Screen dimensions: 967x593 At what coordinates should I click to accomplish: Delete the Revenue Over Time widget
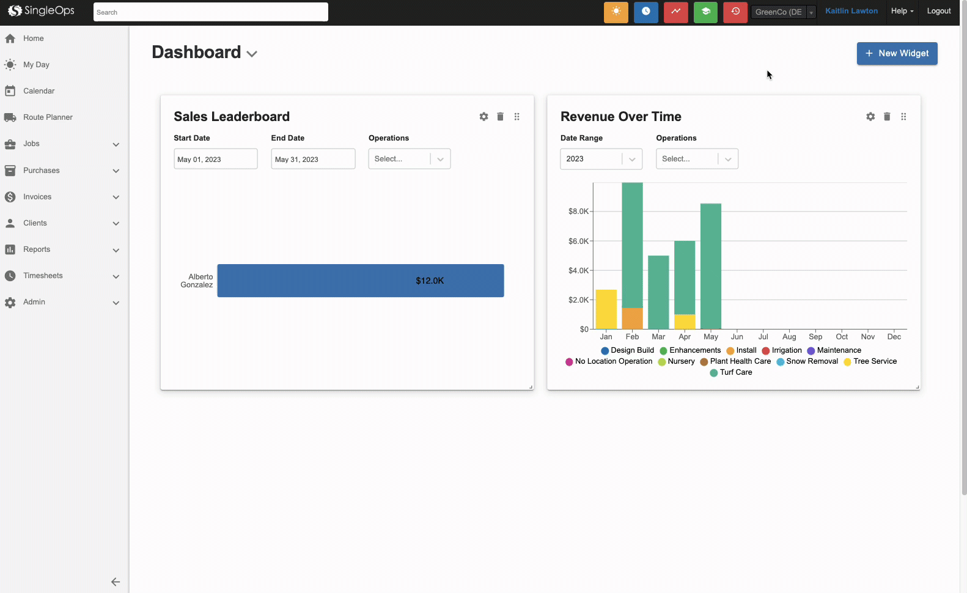[x=887, y=117]
